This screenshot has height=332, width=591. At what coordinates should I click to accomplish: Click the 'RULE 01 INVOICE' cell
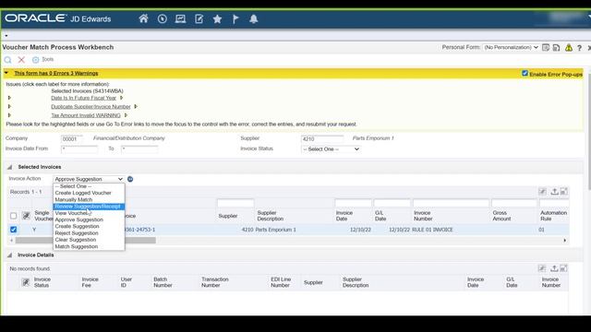433,230
